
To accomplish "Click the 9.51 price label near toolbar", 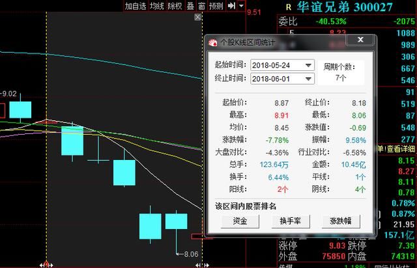I will [x=254, y=12].
